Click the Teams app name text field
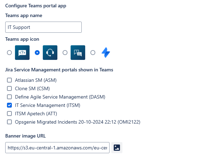209x156 pixels. point(43,27)
